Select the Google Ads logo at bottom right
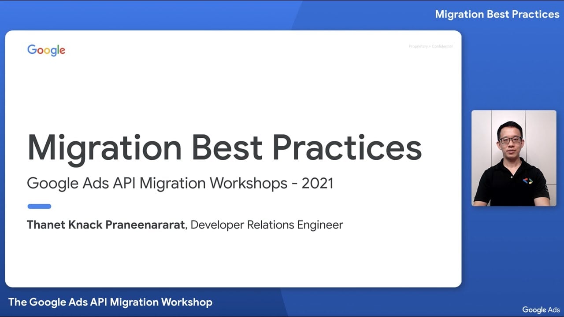This screenshot has height=317, width=564. (x=541, y=310)
